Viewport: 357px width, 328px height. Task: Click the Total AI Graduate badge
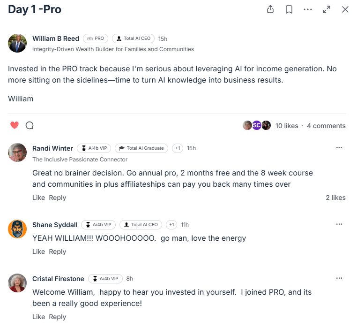click(x=141, y=148)
